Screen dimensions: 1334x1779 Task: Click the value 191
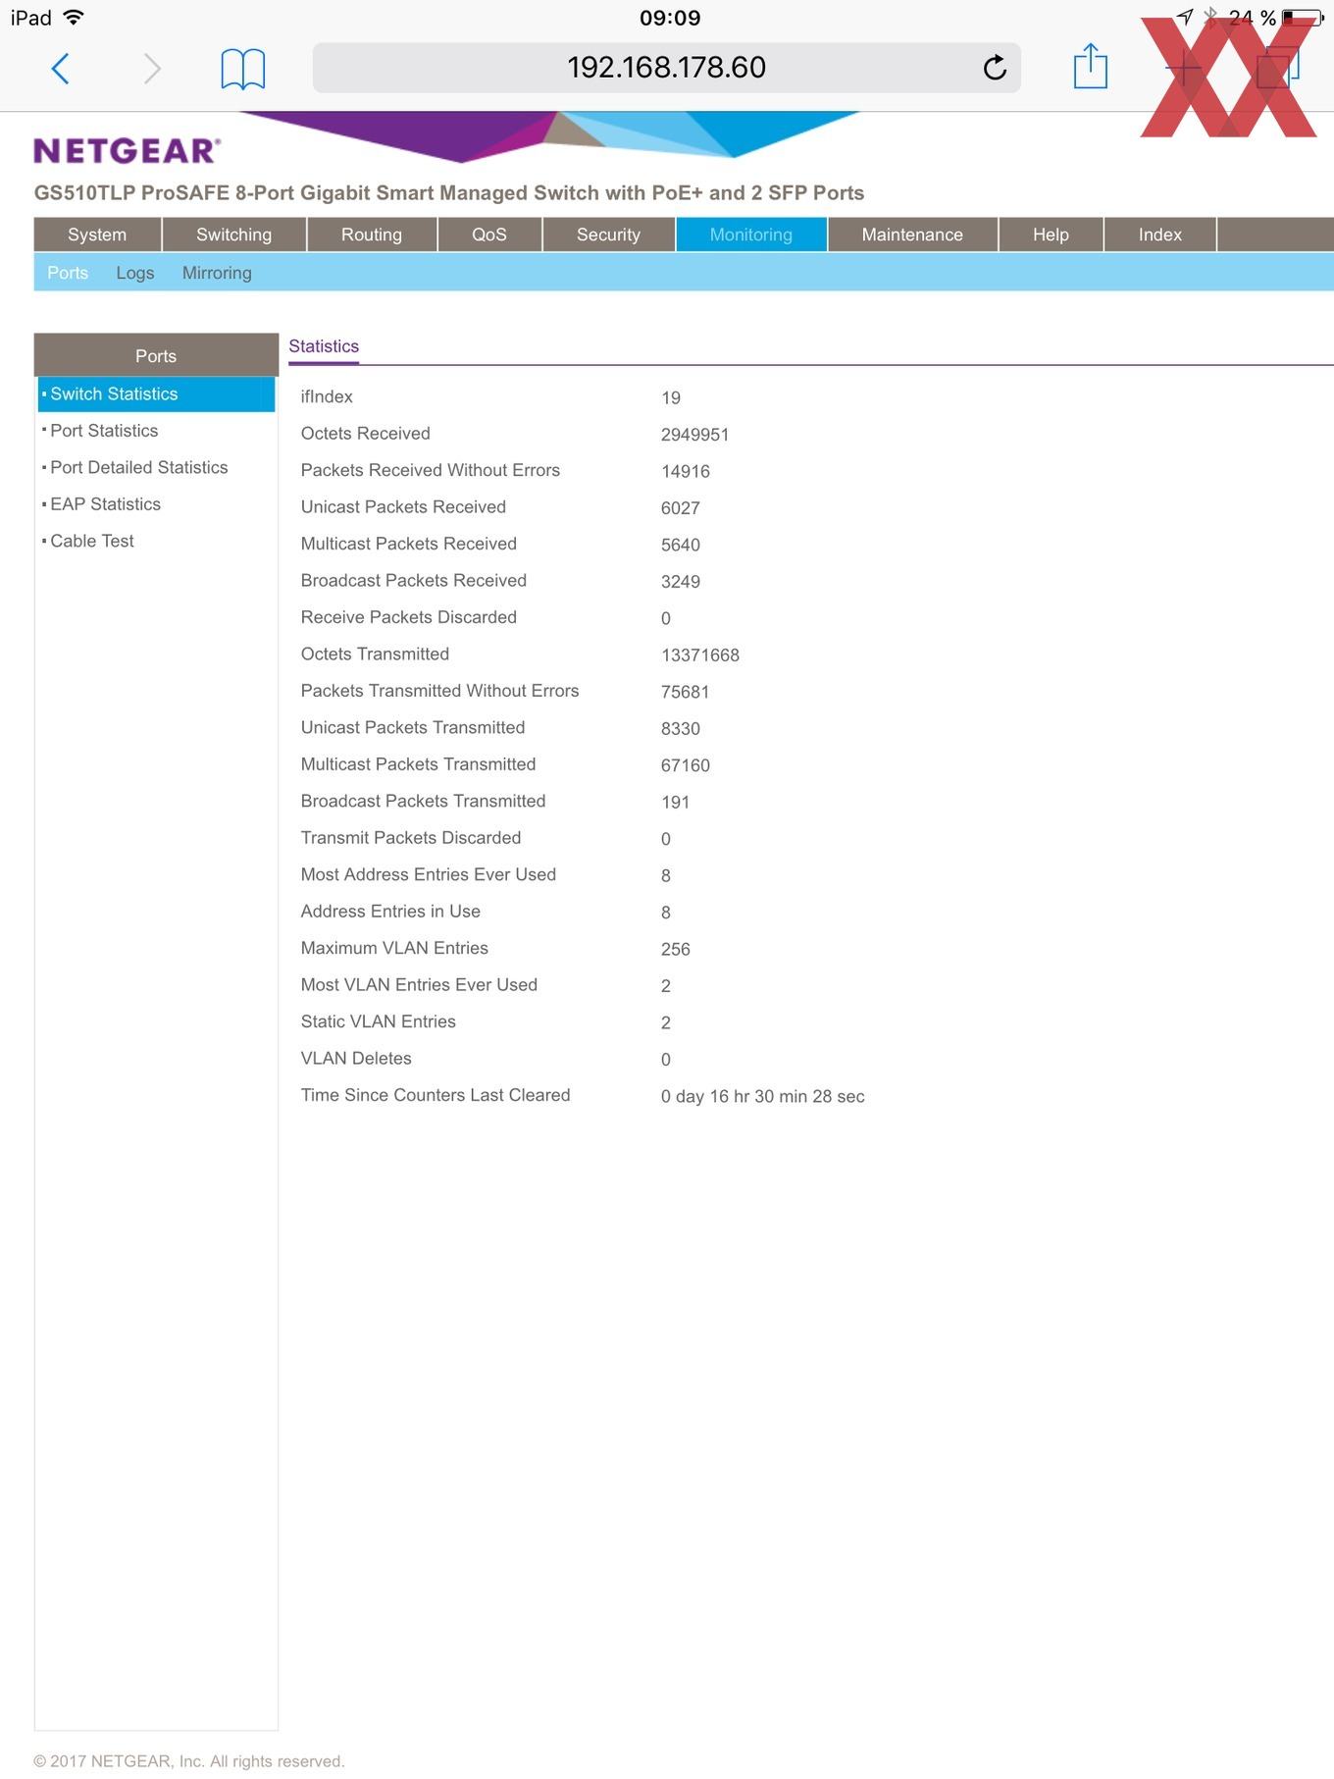click(675, 803)
